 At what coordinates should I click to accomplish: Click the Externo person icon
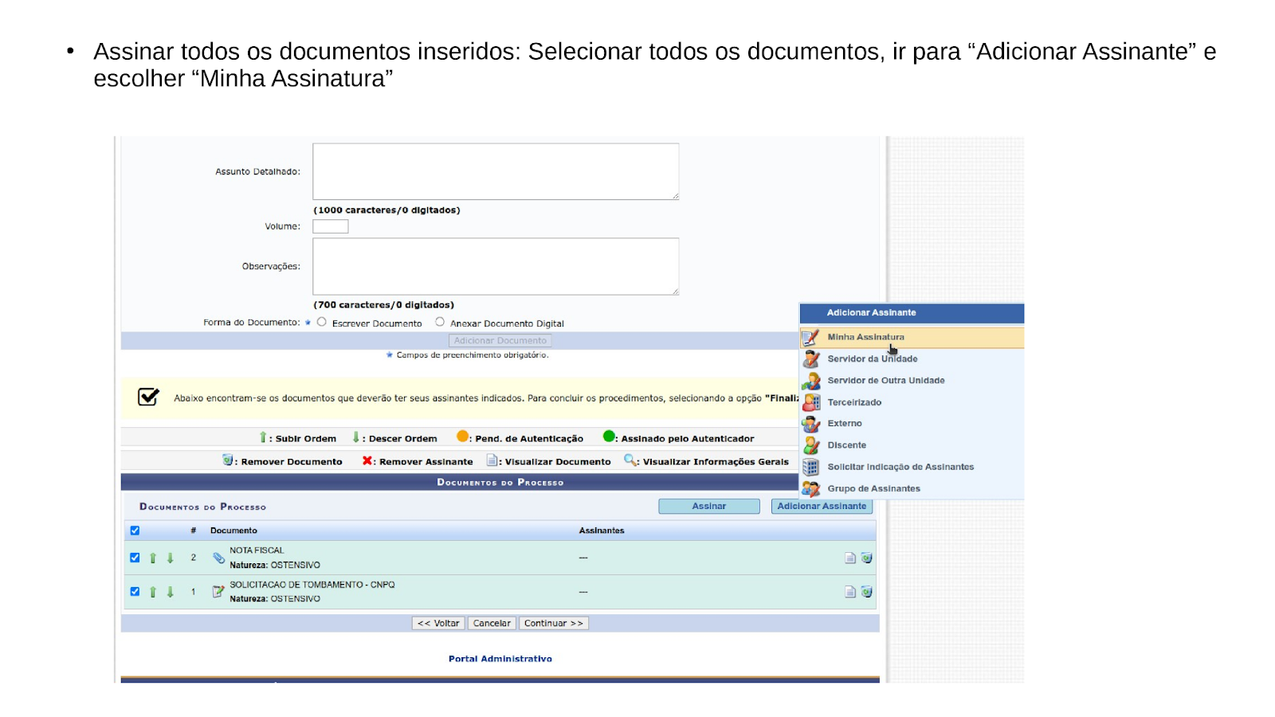pyautogui.click(x=811, y=424)
